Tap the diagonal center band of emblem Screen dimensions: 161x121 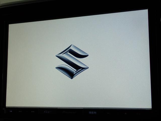point(72,62)
